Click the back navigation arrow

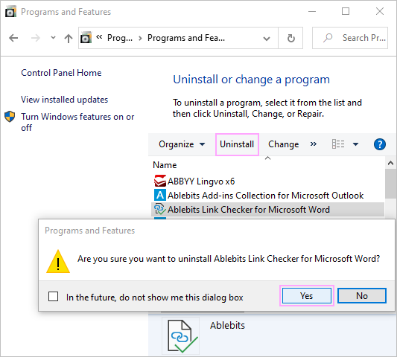coord(13,38)
